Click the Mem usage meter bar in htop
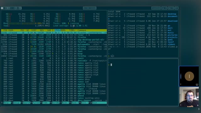Viewport: 201px width, 113px height. point(26,23)
